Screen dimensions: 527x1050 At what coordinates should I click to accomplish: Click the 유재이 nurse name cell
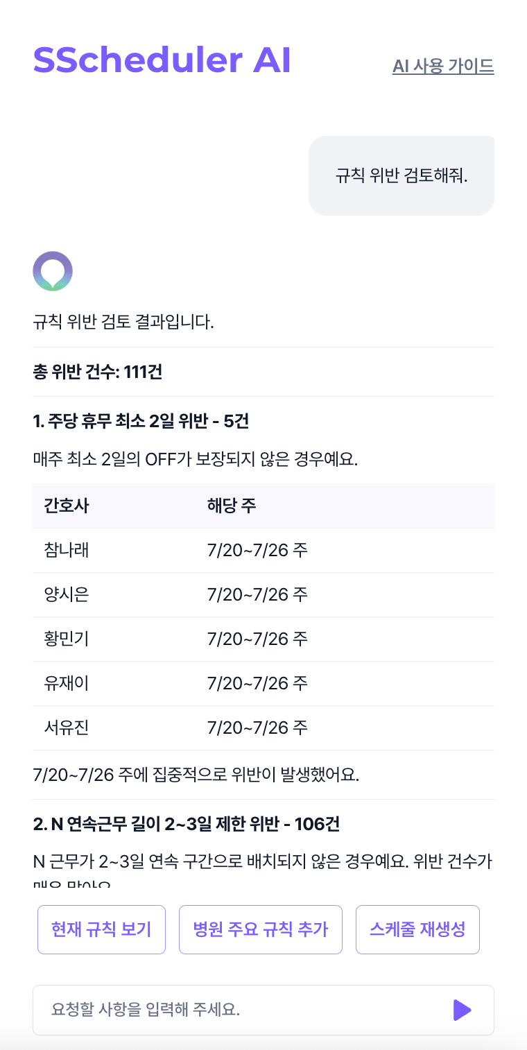67,684
